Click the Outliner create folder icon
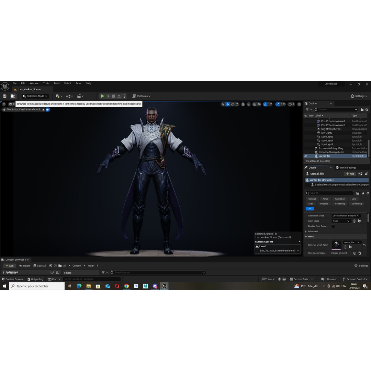The image size is (371, 371). point(362,110)
